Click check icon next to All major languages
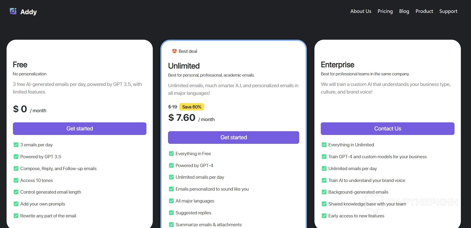The height and width of the screenshot is (228, 471). coord(171,201)
